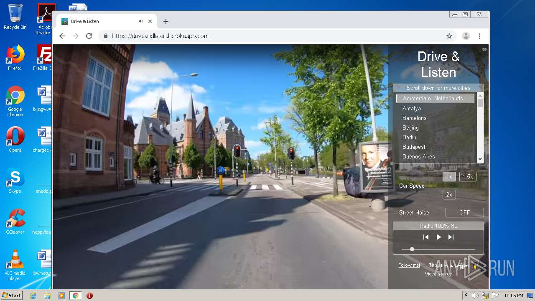Image resolution: width=535 pixels, height=301 pixels.
Task: Hide the panel with the eye icon
Action: [x=484, y=49]
